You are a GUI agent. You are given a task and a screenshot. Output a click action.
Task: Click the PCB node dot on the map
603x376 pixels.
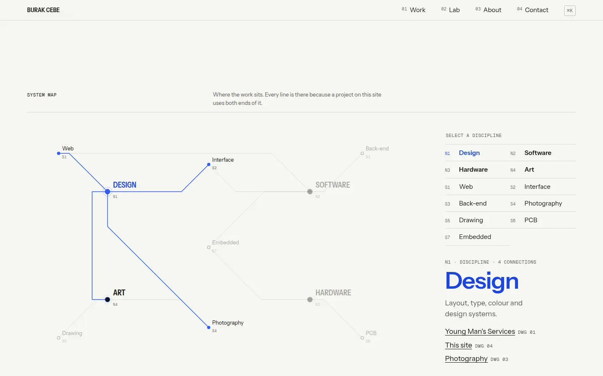tap(362, 338)
